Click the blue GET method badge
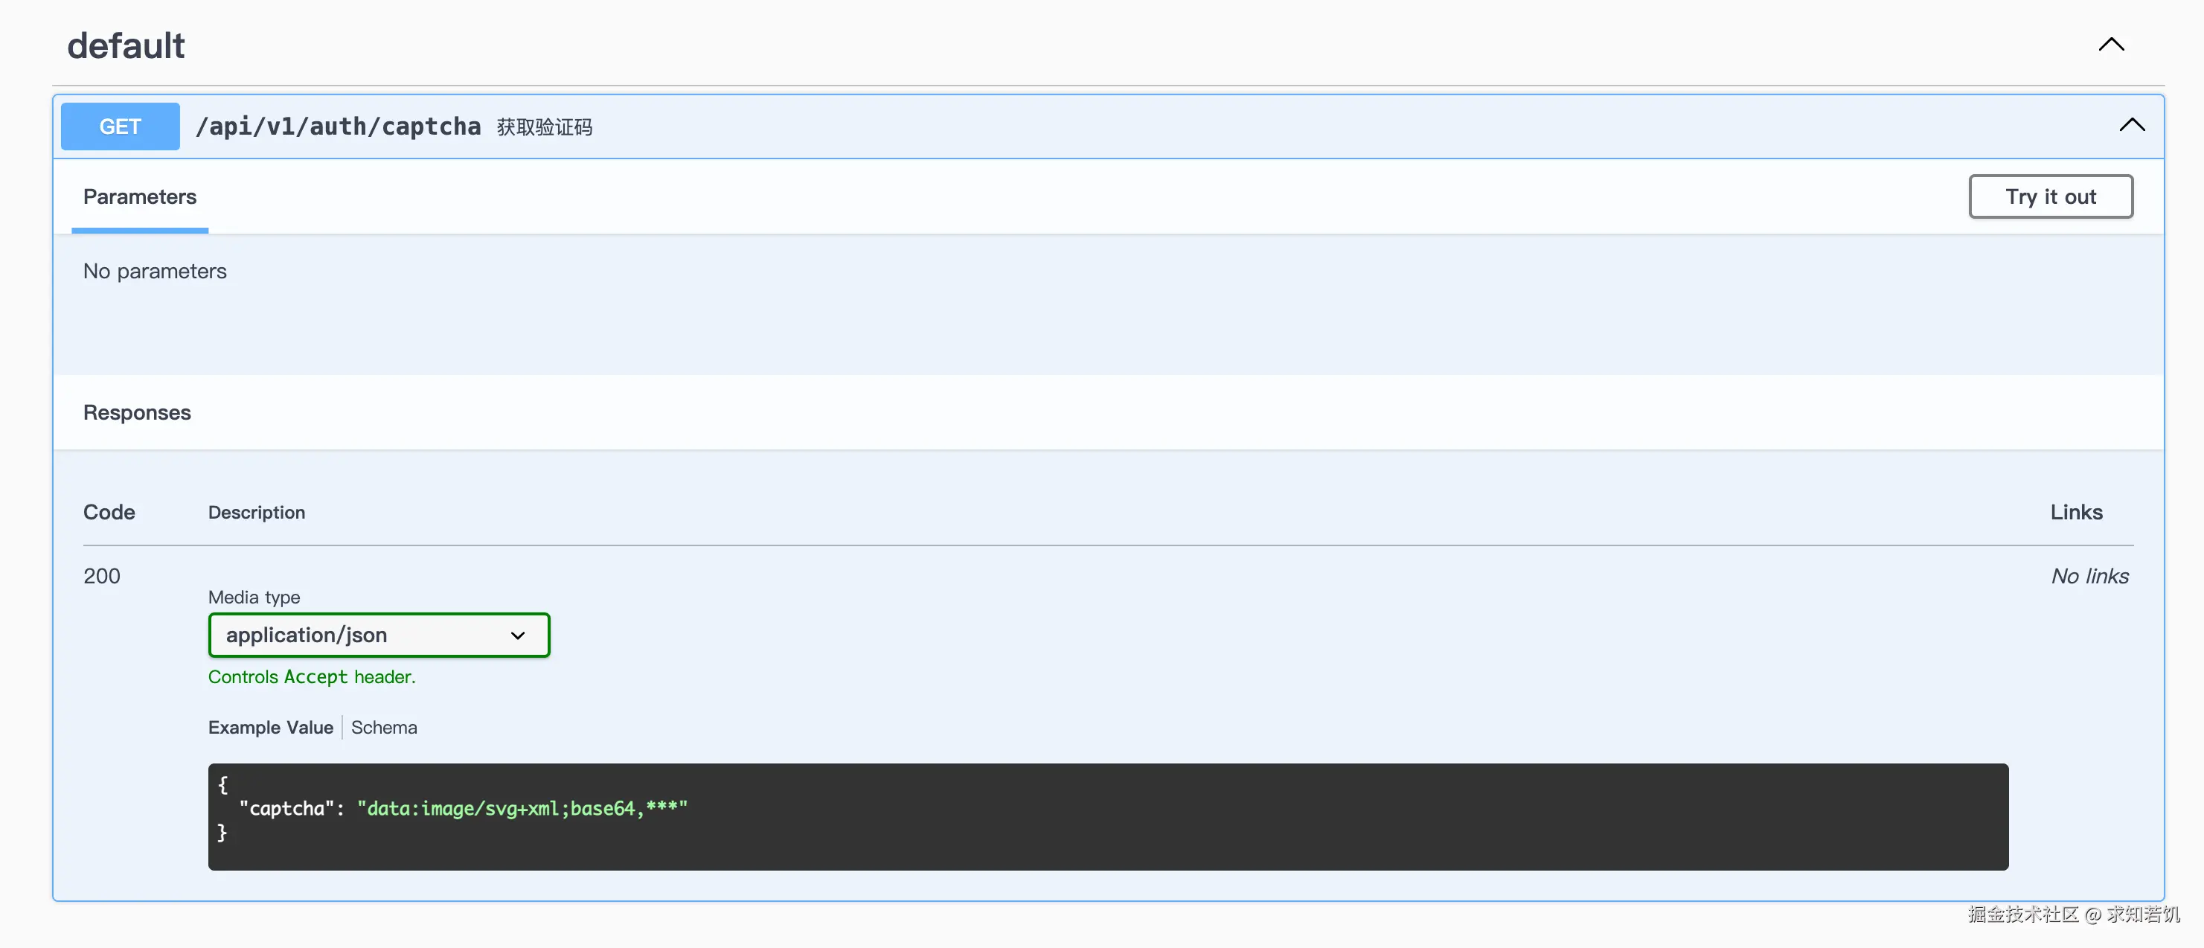The width and height of the screenshot is (2204, 948). point(120,126)
